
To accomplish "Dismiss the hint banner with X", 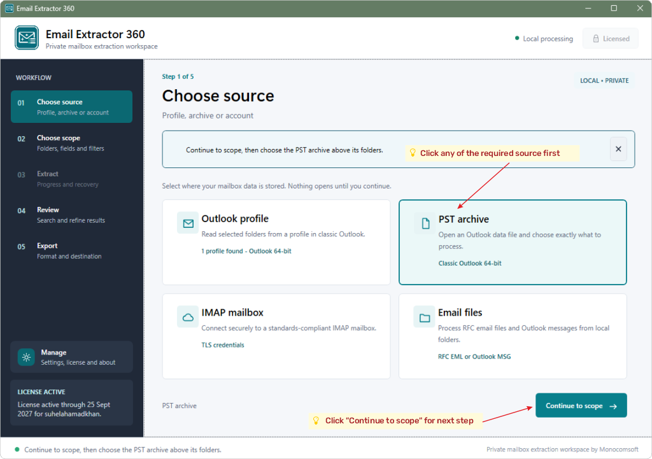I will point(618,149).
